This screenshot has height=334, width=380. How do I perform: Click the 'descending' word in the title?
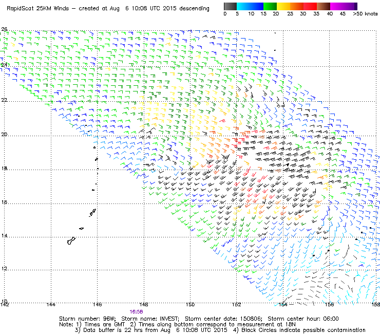(194, 9)
